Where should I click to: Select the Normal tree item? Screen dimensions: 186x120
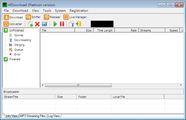19,35
